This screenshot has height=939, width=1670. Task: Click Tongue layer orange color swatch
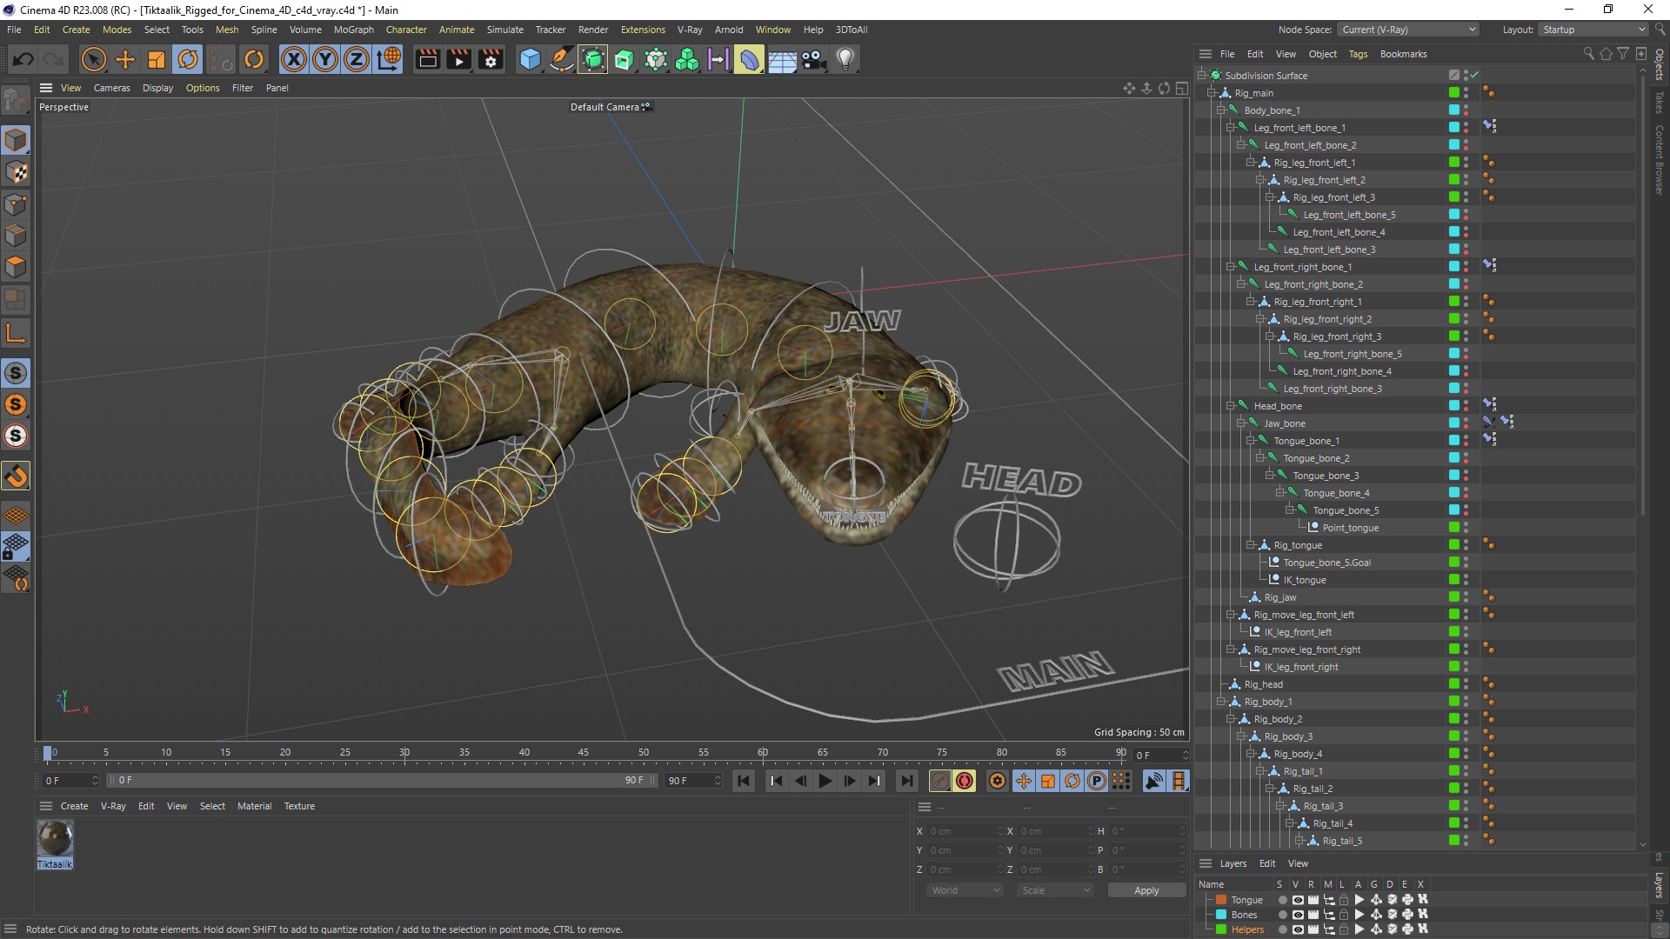pos(1221,900)
